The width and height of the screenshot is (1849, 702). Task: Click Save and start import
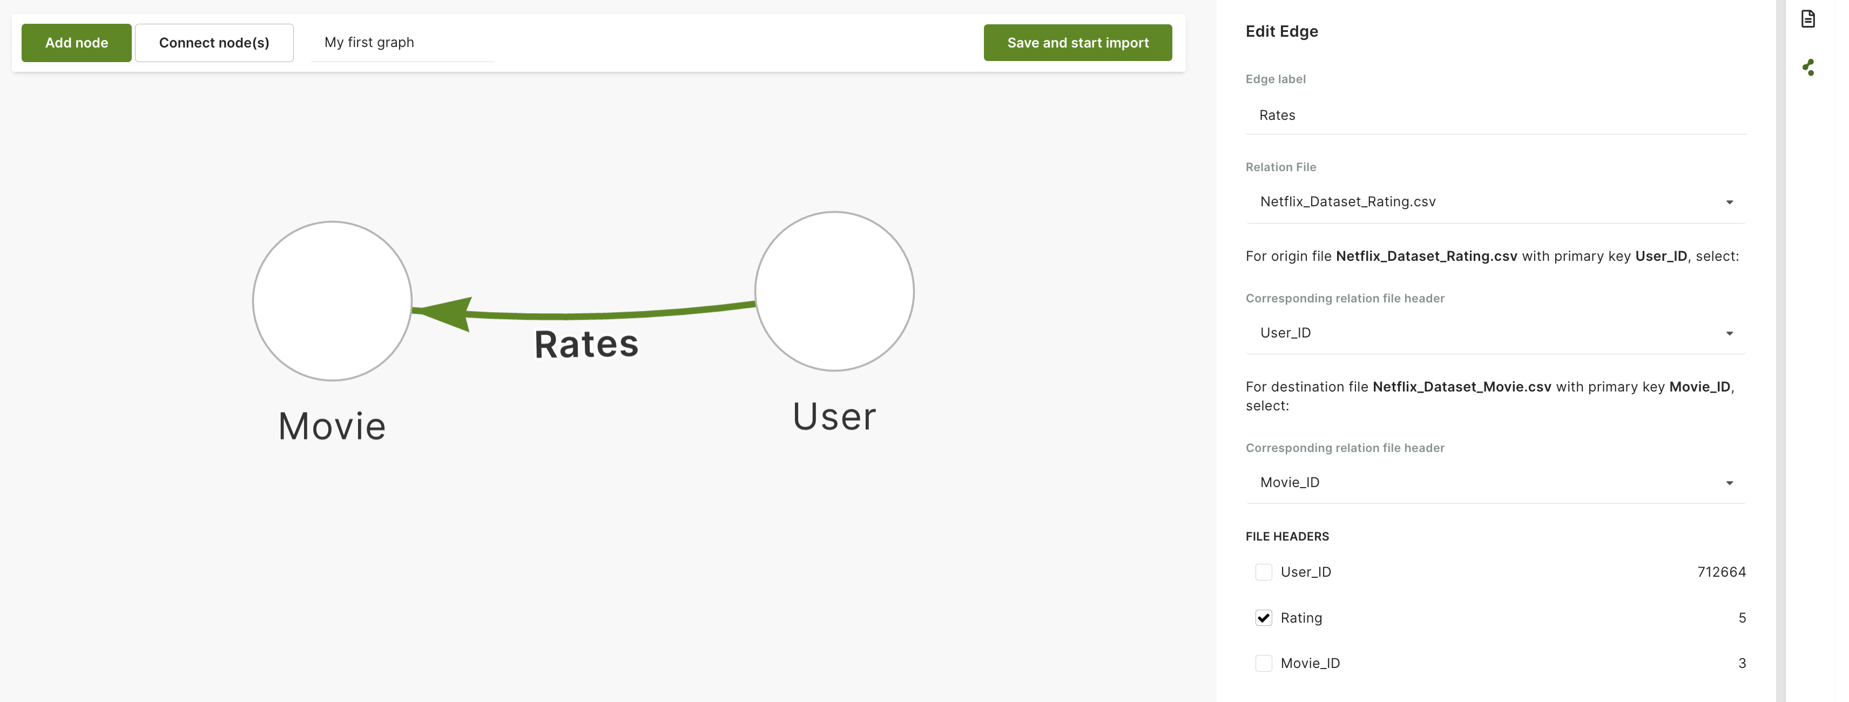[1077, 42]
